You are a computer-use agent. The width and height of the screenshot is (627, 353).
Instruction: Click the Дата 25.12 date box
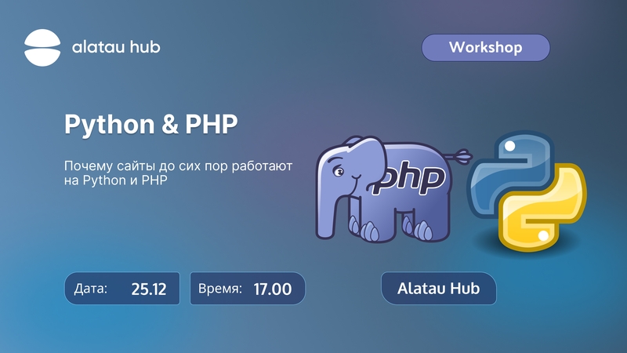pos(122,288)
